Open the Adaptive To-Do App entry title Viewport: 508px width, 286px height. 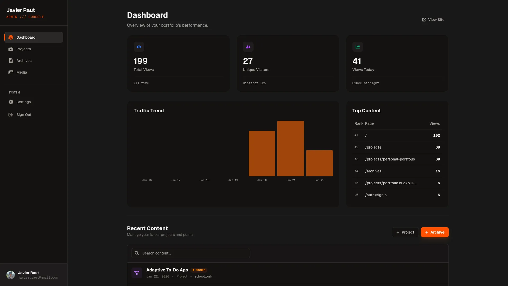(167, 270)
